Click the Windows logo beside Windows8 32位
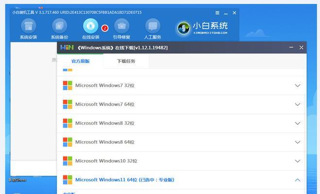The image size is (320, 194). (x=67, y=123)
